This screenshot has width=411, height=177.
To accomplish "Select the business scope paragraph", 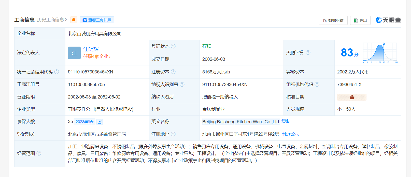I will click(x=233, y=153).
